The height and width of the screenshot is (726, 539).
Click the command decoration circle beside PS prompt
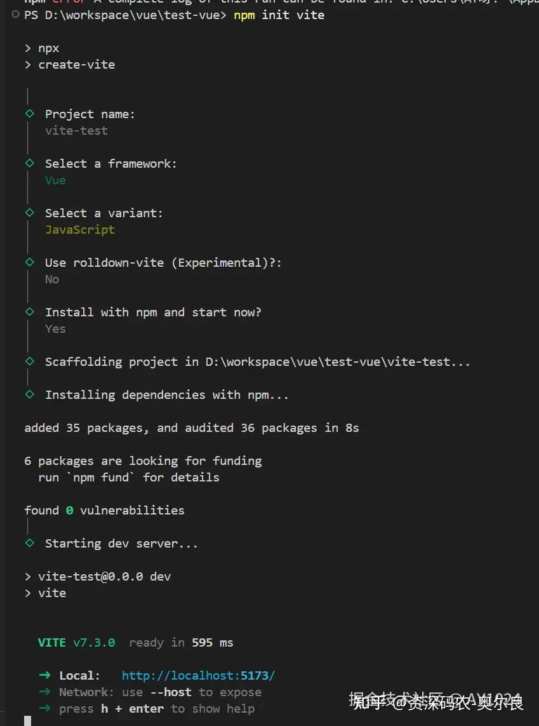(16, 15)
